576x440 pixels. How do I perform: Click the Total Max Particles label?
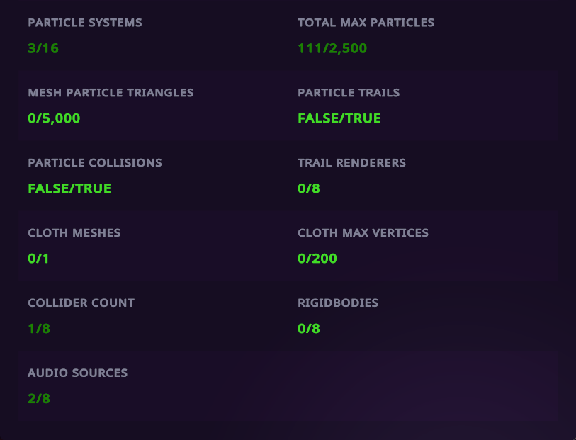pyautogui.click(x=366, y=23)
